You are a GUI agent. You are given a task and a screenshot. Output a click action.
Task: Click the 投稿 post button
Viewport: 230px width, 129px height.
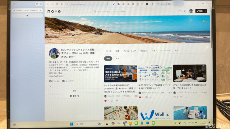[200, 11]
